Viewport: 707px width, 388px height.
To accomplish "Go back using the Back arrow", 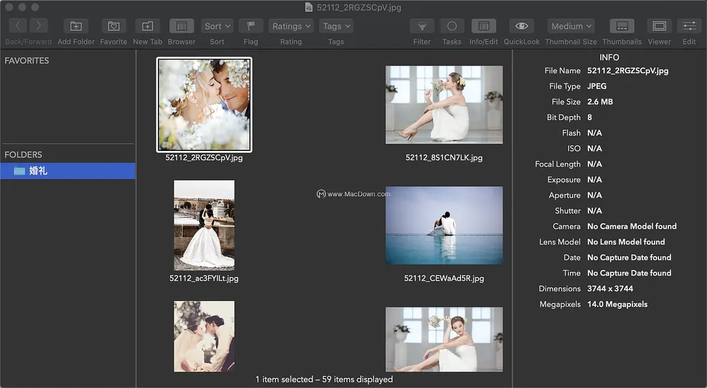I will point(18,25).
